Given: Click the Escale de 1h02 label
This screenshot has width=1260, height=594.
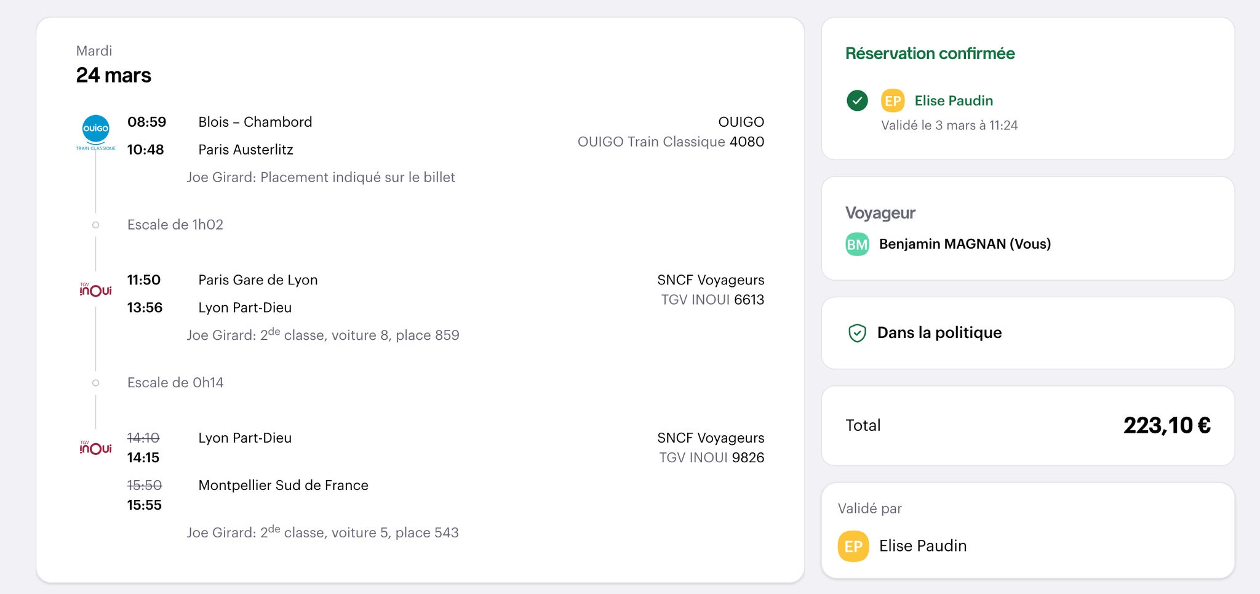Looking at the screenshot, I should click(x=175, y=225).
